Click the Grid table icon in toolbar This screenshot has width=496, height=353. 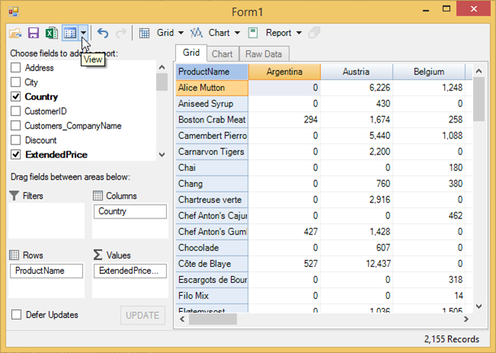point(145,33)
